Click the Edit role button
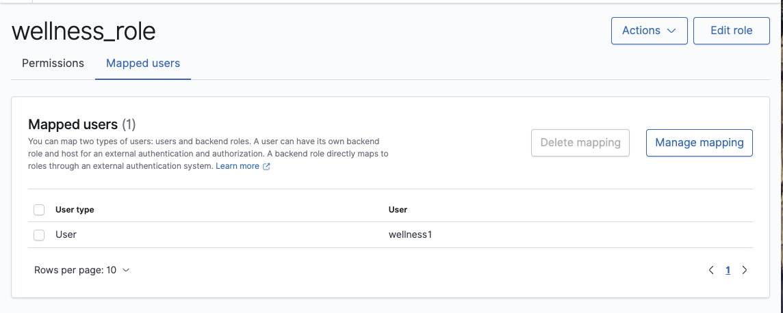 [x=731, y=31]
